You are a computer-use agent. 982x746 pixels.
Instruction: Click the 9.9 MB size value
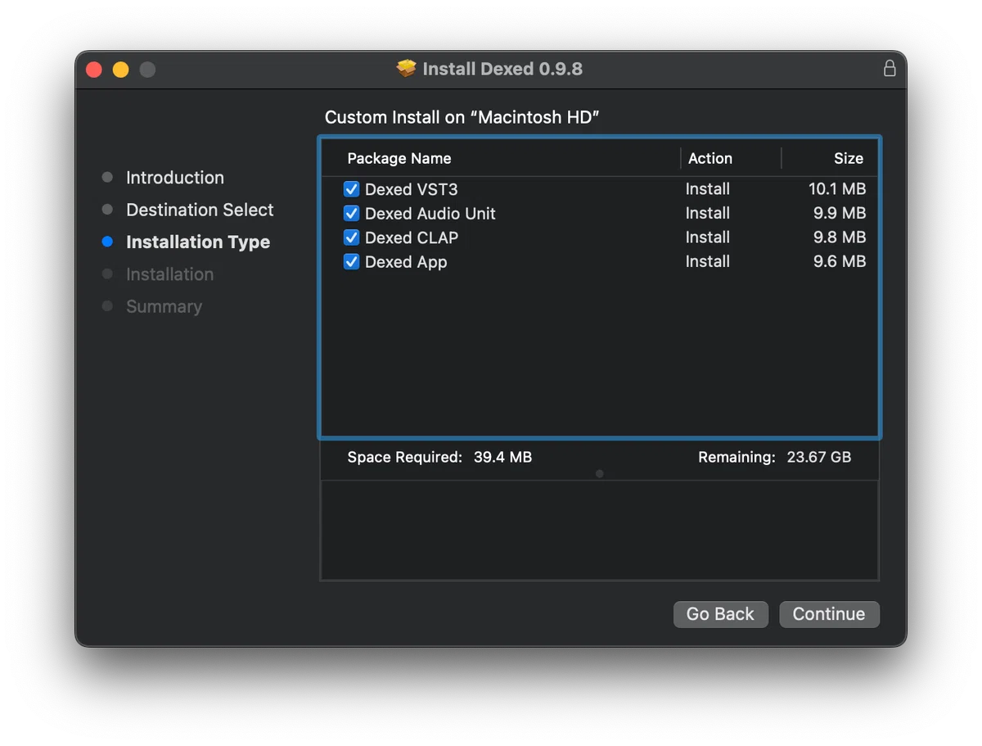point(840,213)
